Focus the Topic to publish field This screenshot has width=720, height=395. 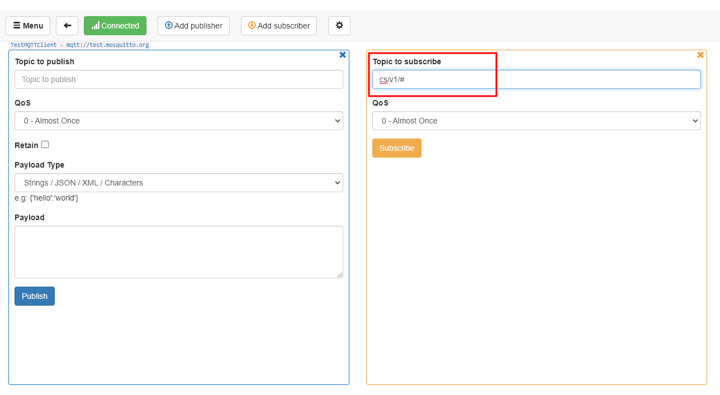tap(179, 79)
